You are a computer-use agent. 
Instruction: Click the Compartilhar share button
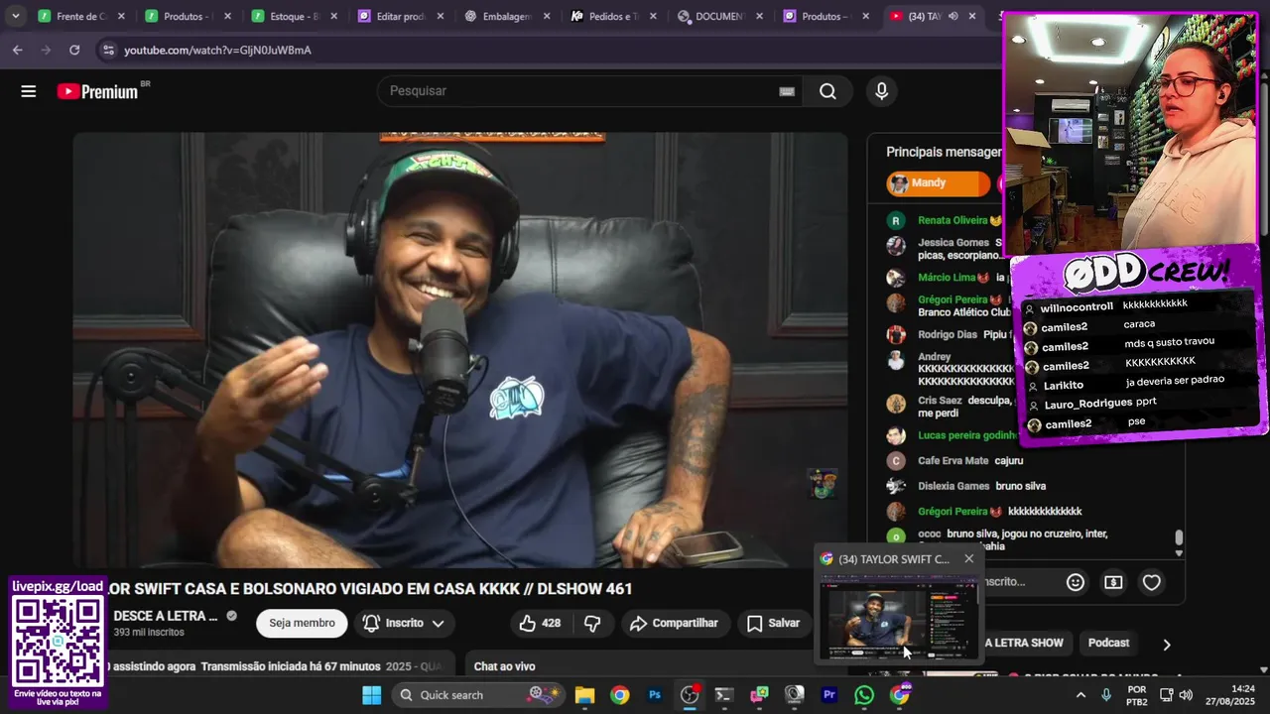pyautogui.click(x=675, y=623)
